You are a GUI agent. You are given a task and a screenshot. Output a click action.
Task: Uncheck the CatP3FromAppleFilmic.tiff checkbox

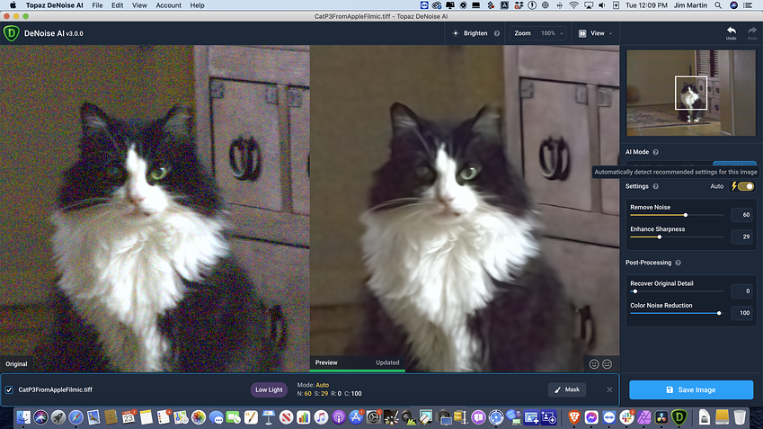coord(9,389)
